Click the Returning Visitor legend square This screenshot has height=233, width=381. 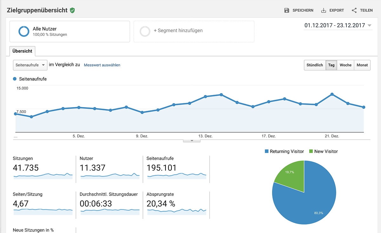pyautogui.click(x=267, y=152)
